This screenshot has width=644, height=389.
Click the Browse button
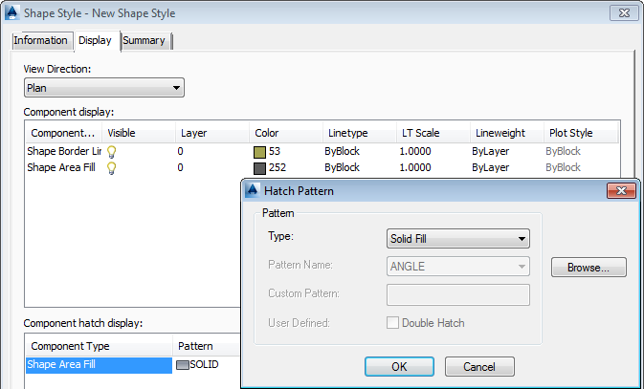[x=588, y=268]
